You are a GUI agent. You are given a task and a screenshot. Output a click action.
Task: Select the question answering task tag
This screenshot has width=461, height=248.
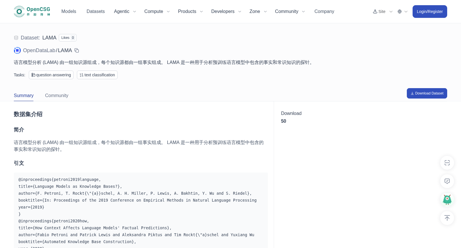click(x=51, y=75)
